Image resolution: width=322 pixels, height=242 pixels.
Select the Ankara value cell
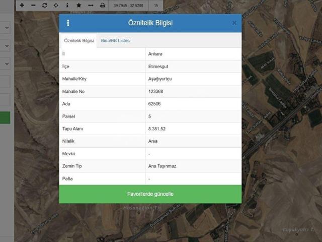tap(193, 54)
